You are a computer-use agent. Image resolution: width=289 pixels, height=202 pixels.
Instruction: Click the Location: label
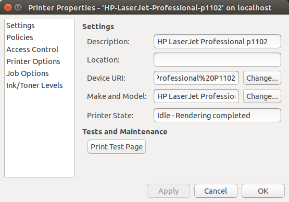click(x=103, y=60)
